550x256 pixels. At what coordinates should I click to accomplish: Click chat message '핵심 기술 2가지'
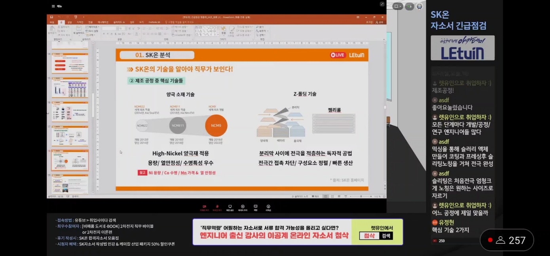(x=450, y=230)
